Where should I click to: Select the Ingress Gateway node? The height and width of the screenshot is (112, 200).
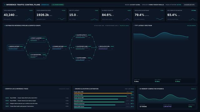click(16, 48)
